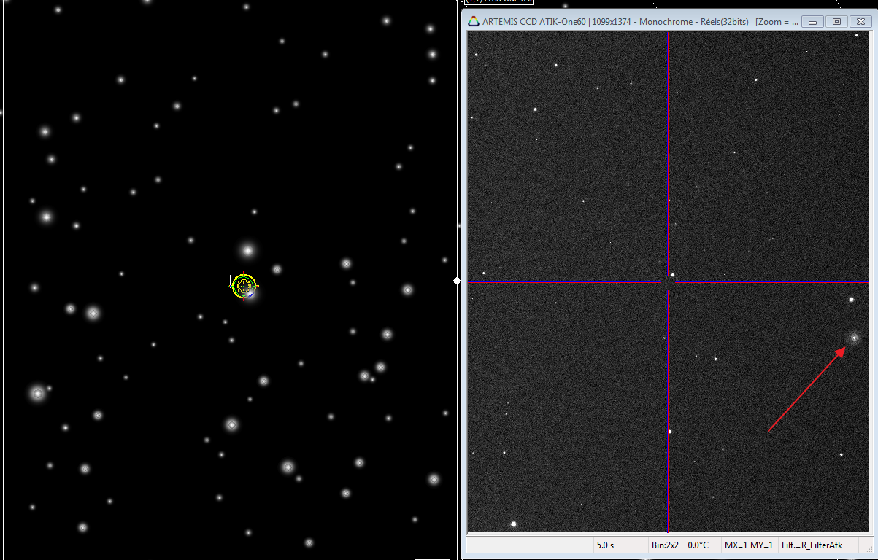Close the ARTEMIS CCD image window
Screen dimensions: 878x560
coord(861,21)
